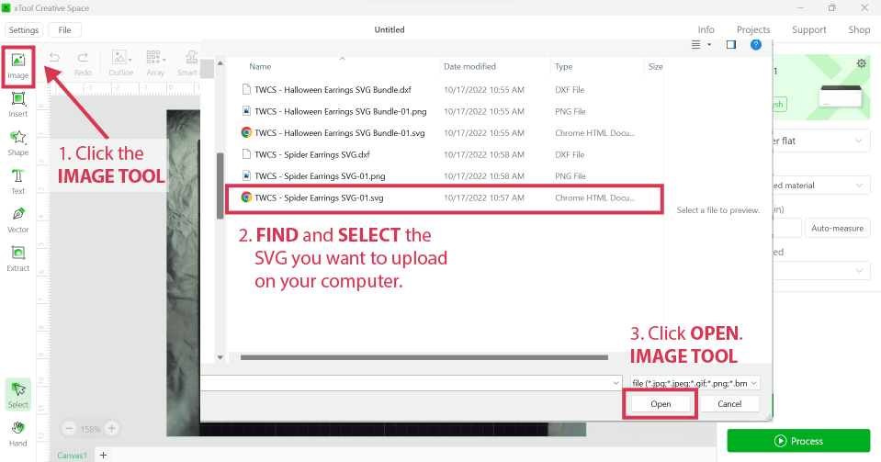Click the Auto-measure button
The height and width of the screenshot is (462, 881).
tap(837, 228)
